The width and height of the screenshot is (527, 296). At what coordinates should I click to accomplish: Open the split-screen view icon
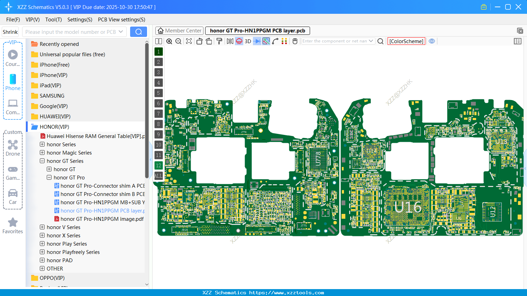[158, 41]
